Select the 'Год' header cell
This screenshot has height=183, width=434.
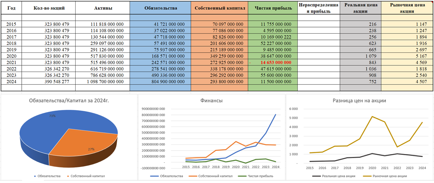tap(11, 8)
